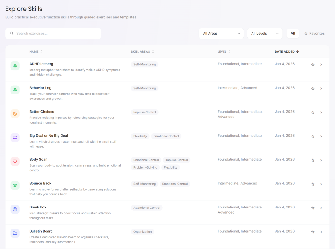Filter by the Impulse Control tag on Better Choices
The width and height of the screenshot is (335, 249).
coord(145,112)
